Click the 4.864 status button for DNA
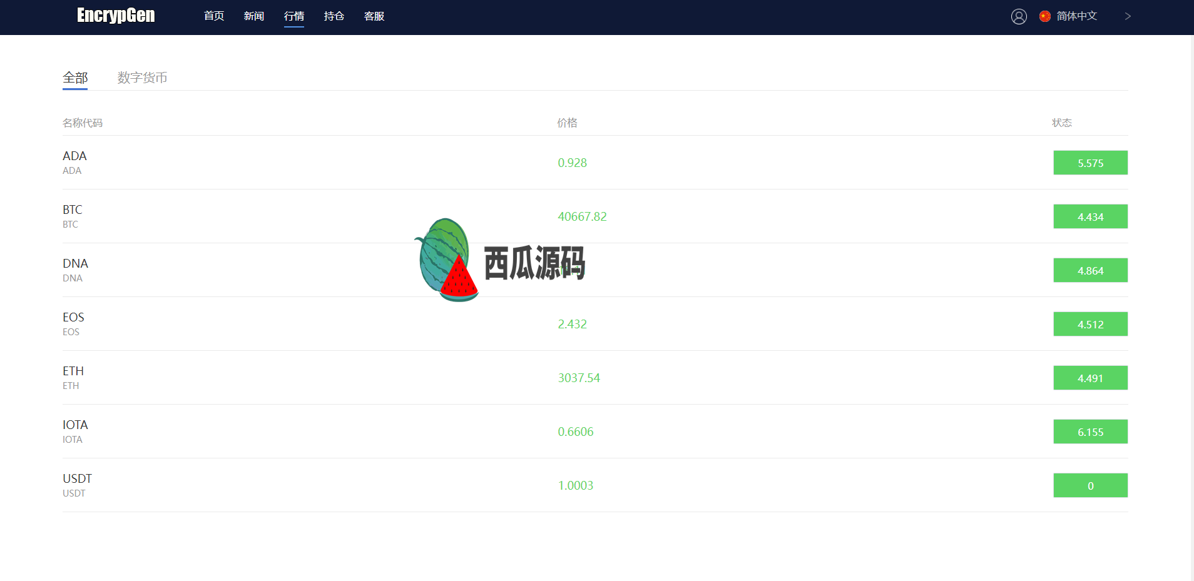Image resolution: width=1194 pixels, height=581 pixels. [1090, 271]
